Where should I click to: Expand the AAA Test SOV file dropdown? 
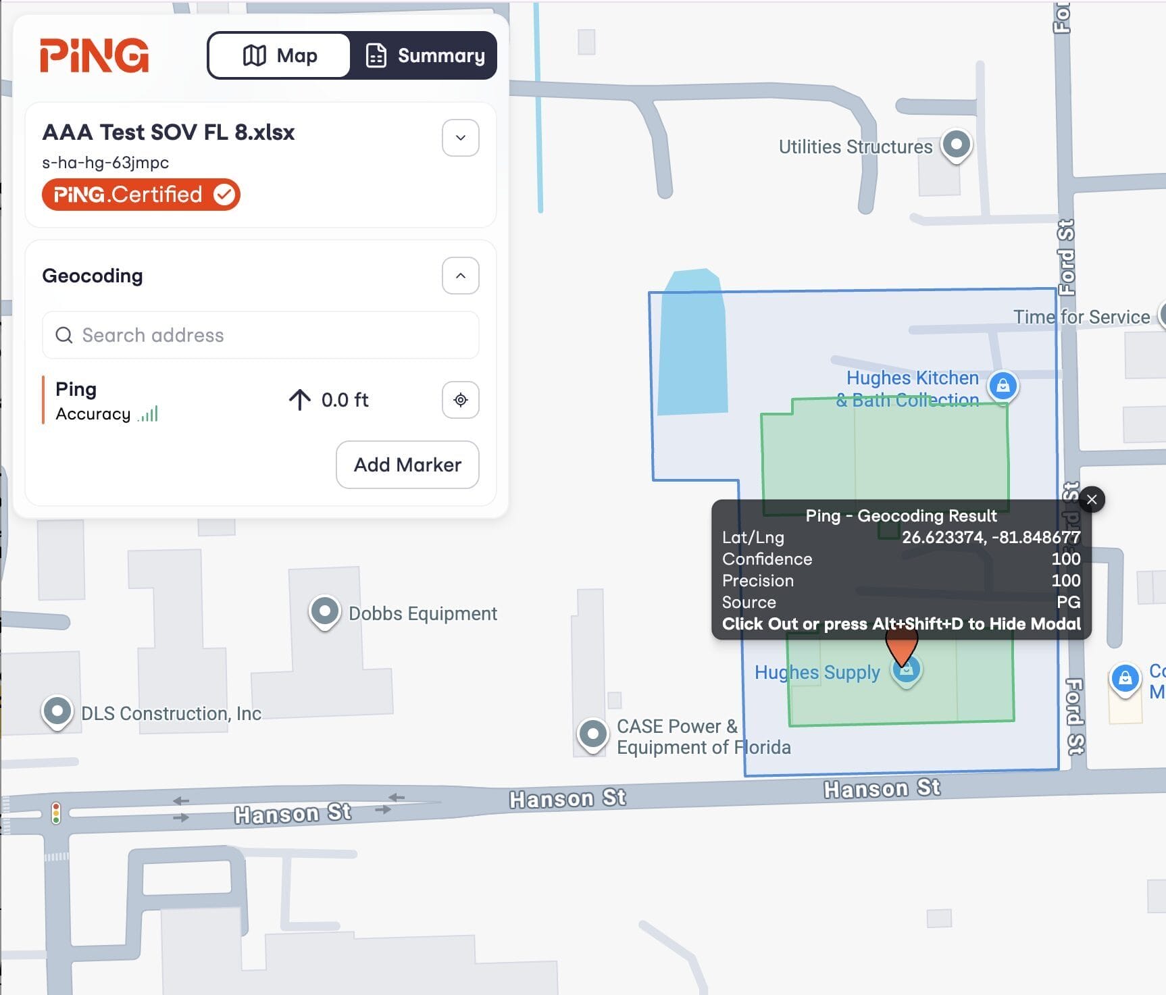click(460, 138)
